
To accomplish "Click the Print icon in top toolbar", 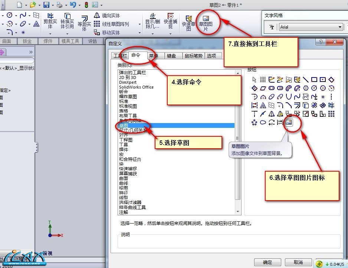I will point(59,5).
